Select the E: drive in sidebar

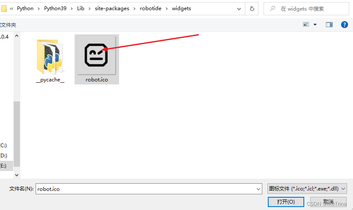[6, 166]
